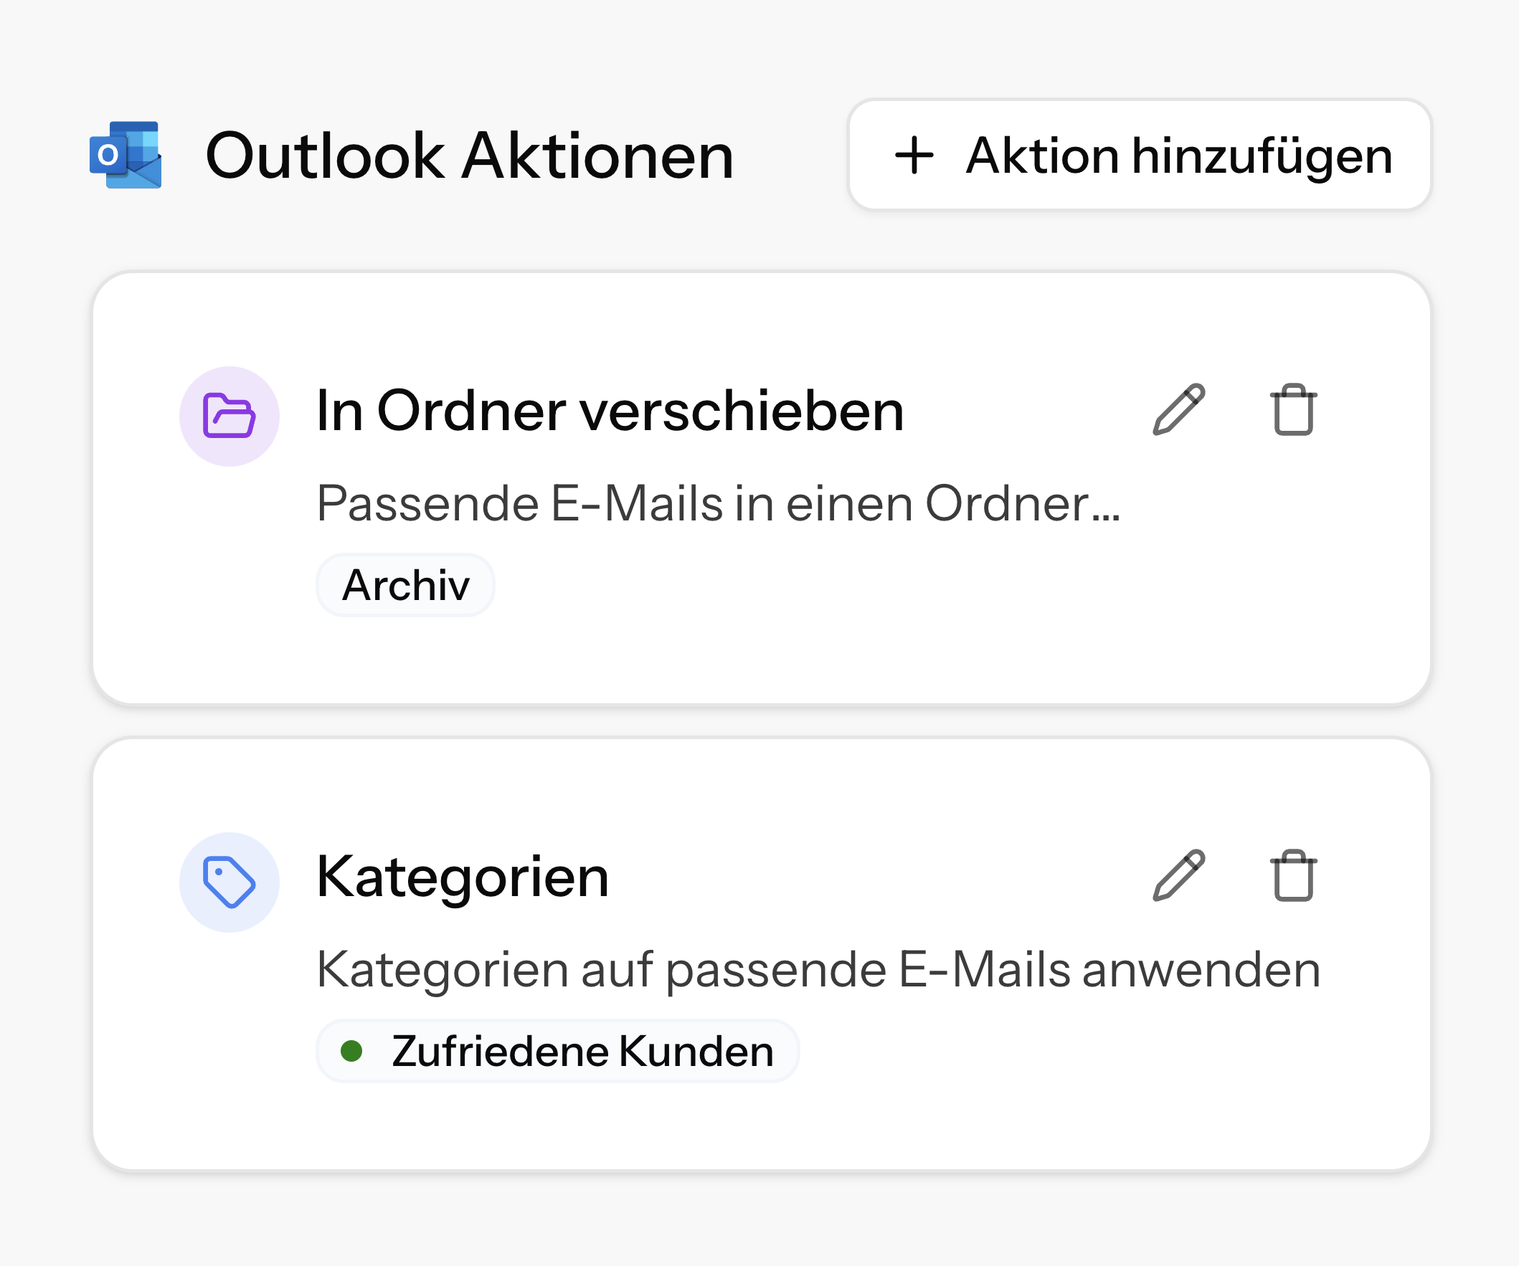Click the Aktion hinzufügen button
Viewport: 1519px width, 1266px height.
pyautogui.click(x=1139, y=155)
